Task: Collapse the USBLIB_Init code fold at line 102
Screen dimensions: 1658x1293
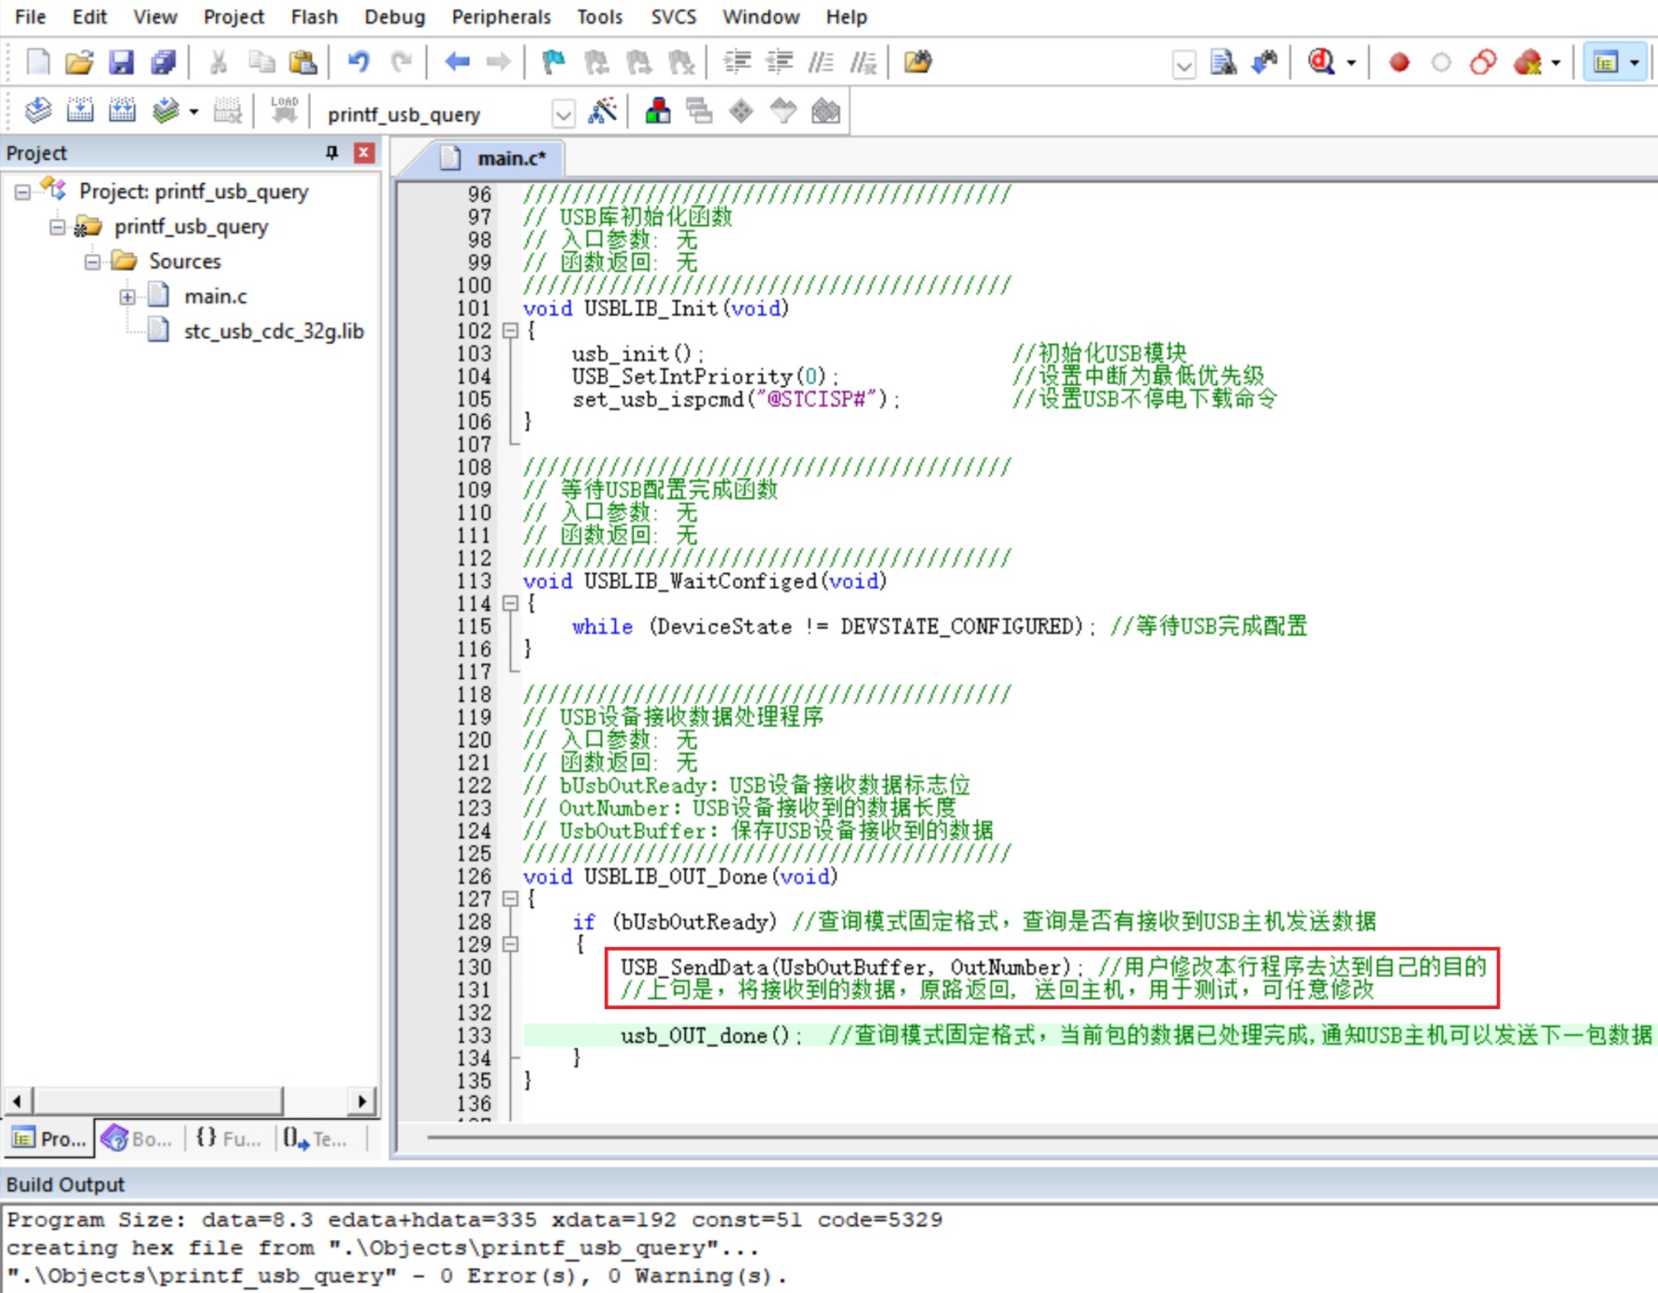Action: click(x=510, y=330)
